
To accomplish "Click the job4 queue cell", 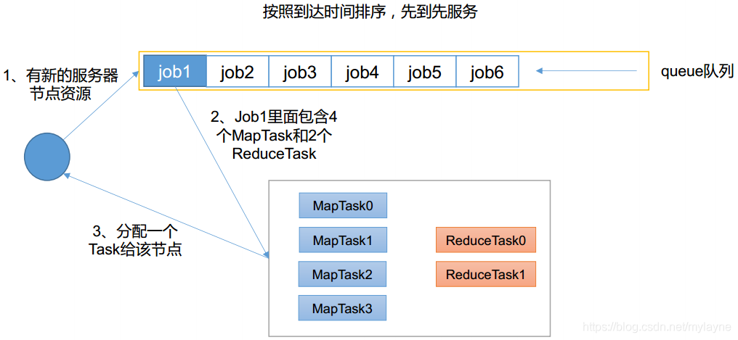I will (x=362, y=71).
